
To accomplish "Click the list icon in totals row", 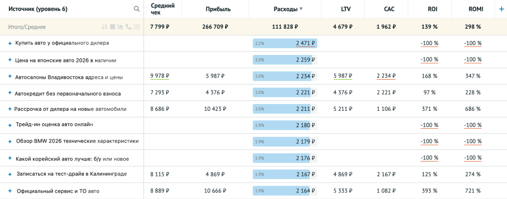I will 137,27.
